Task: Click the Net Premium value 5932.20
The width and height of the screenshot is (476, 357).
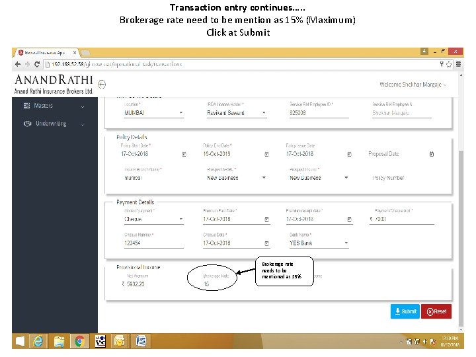Action: point(136,284)
